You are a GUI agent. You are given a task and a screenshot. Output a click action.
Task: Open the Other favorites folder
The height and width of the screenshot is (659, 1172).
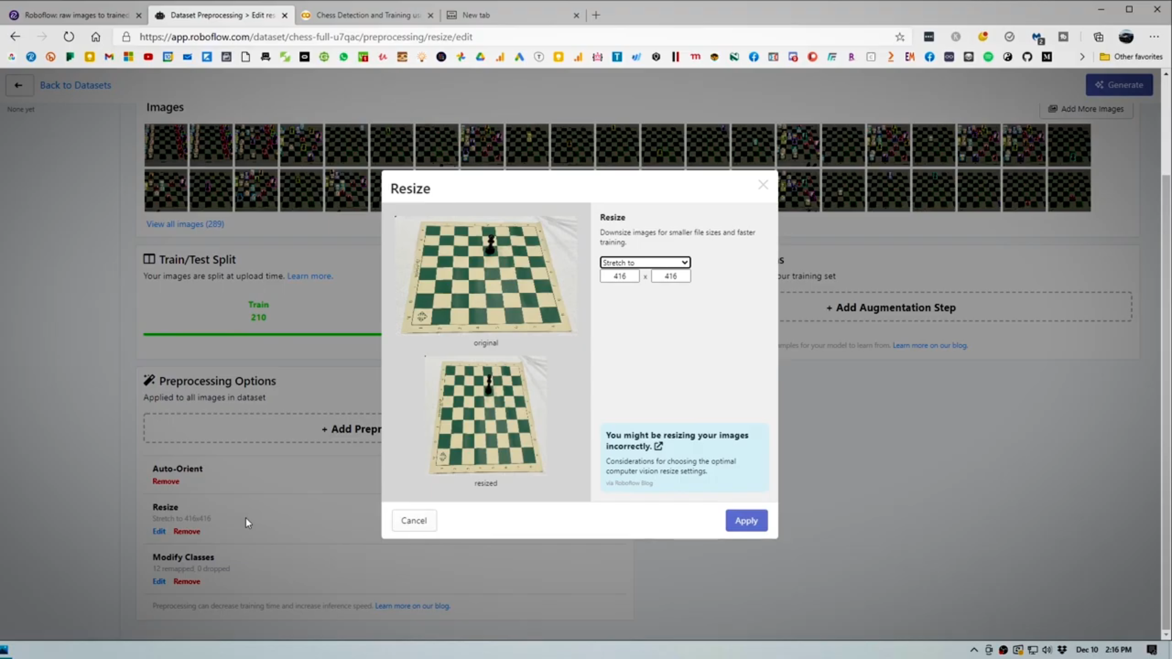pos(1131,57)
